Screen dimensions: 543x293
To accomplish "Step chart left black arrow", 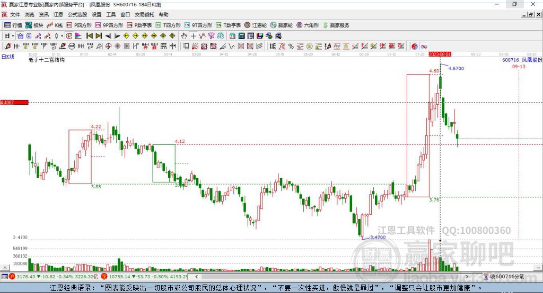I will click(x=108, y=36).
